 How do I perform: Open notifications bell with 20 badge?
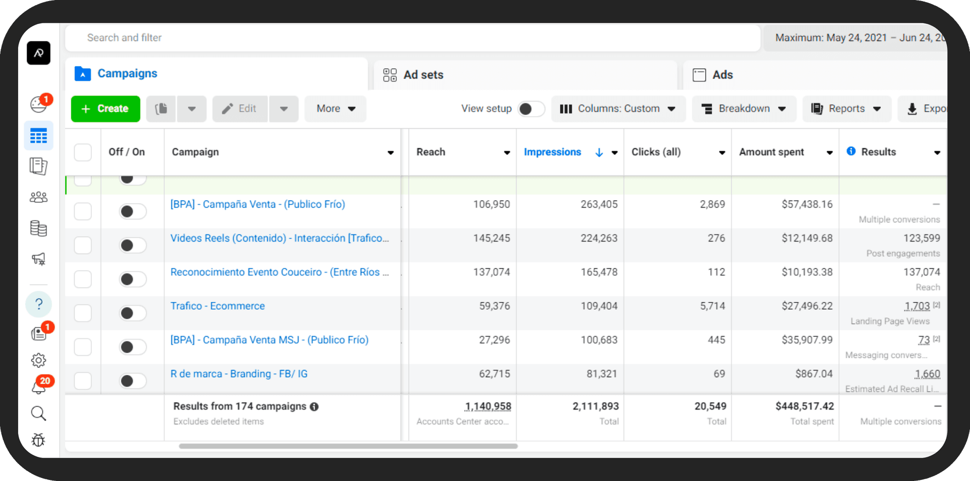(x=38, y=387)
